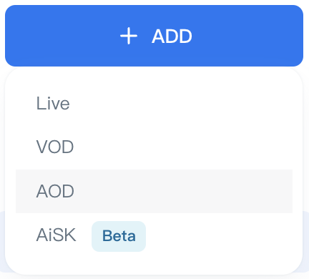
Task: Select the highlighted AOD entry
Action: coord(154,191)
